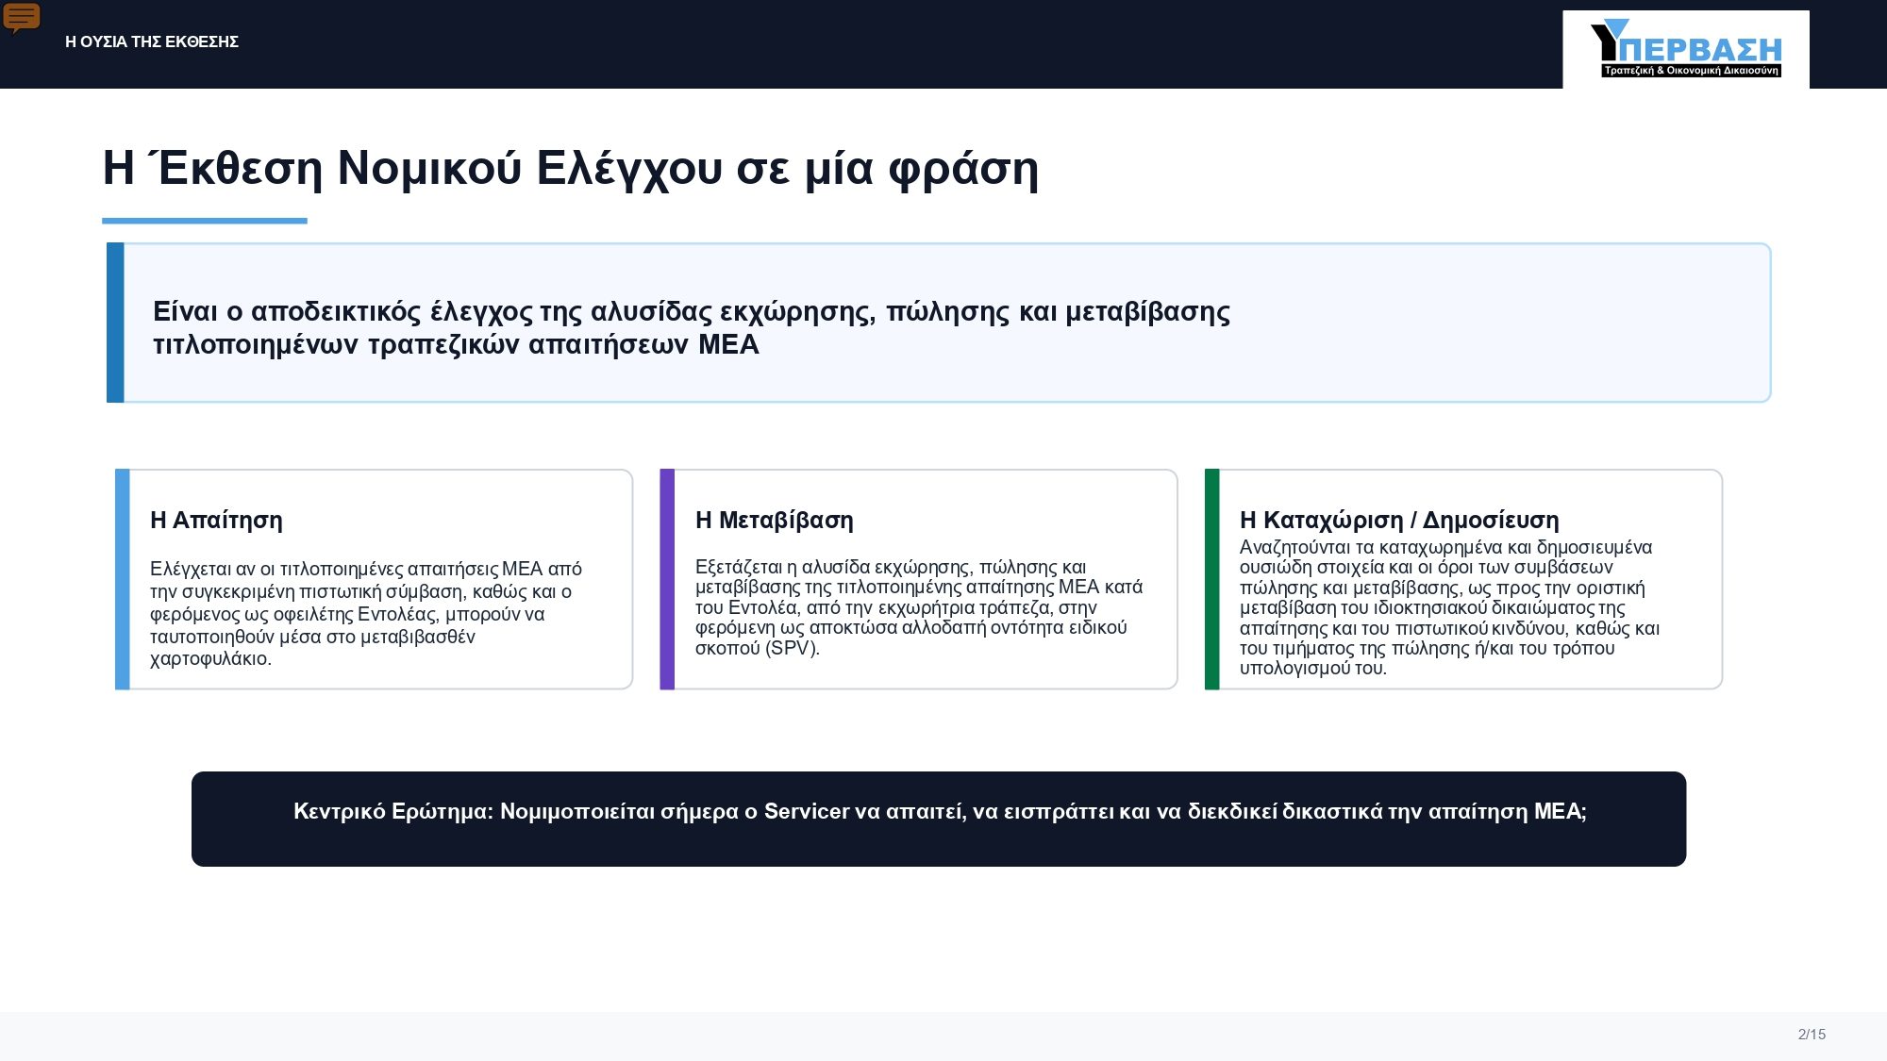This screenshot has width=1887, height=1061.
Task: Click the ΥΠΕΡΒΑΣΗ logo in the header
Action: pyautogui.click(x=1686, y=48)
